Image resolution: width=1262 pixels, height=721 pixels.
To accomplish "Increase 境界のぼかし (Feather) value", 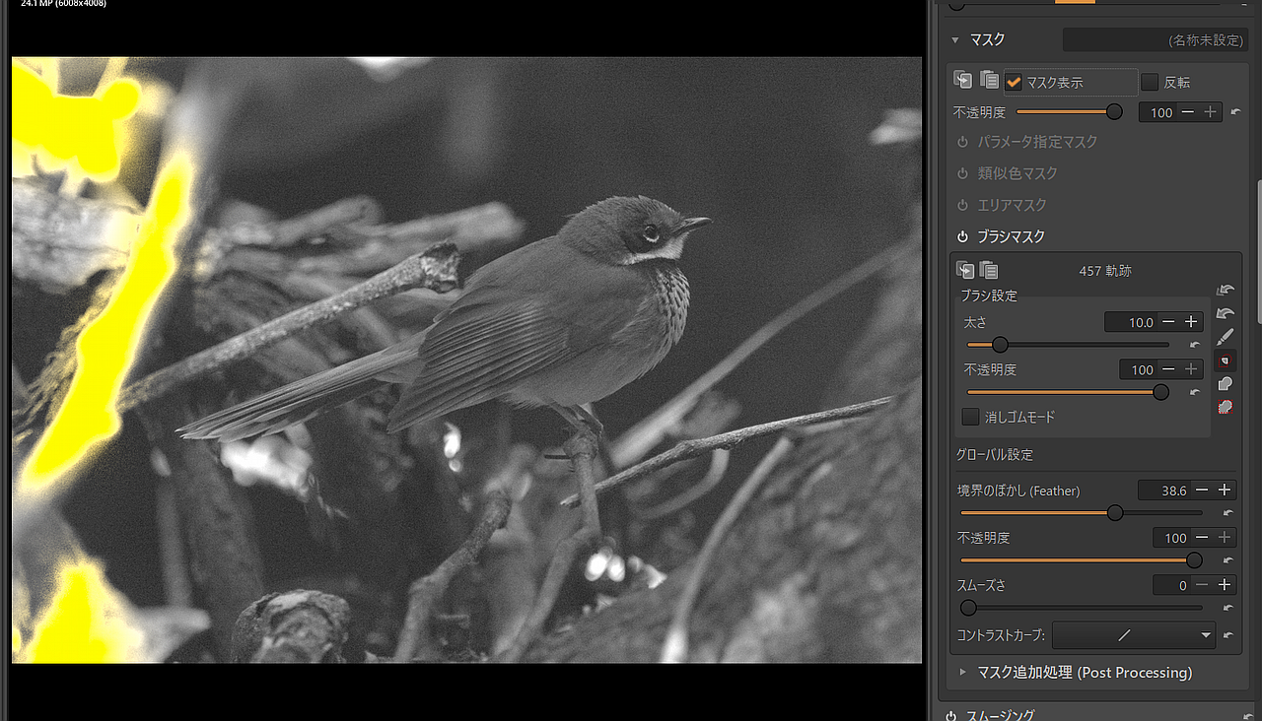I will 1225,490.
